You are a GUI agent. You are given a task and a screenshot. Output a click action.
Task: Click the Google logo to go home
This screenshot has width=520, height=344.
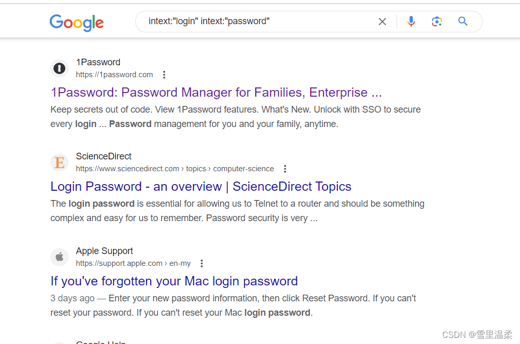click(76, 23)
